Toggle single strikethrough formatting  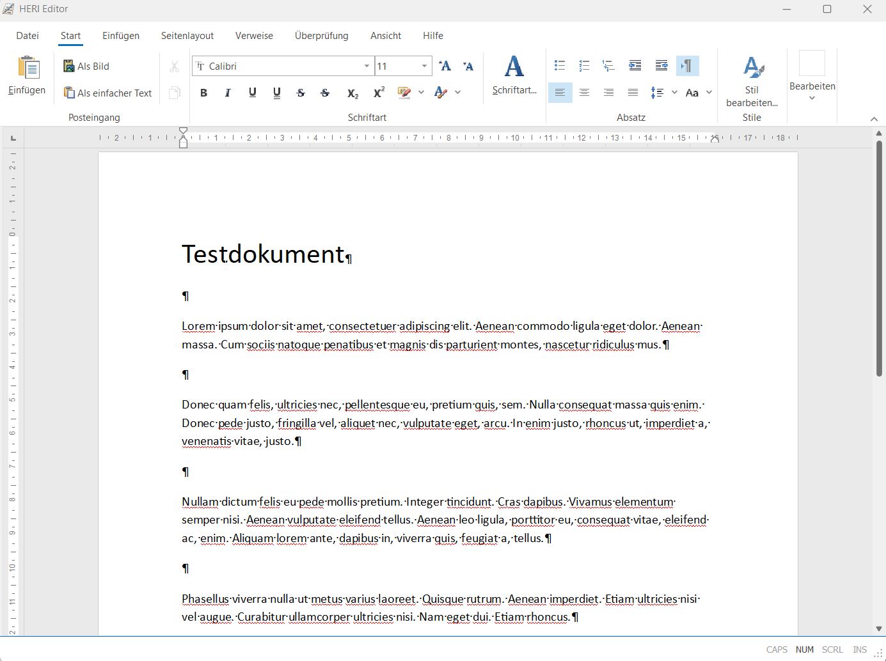[x=301, y=93]
